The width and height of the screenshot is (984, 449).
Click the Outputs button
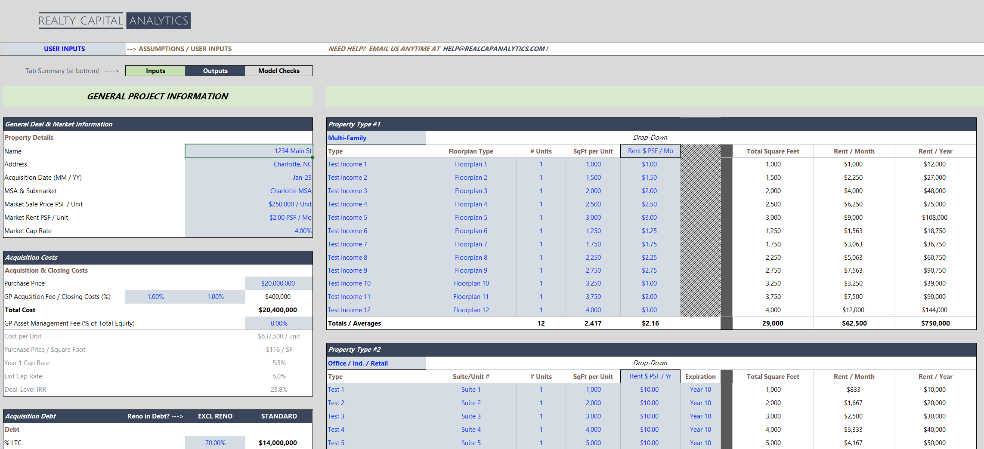coord(215,71)
